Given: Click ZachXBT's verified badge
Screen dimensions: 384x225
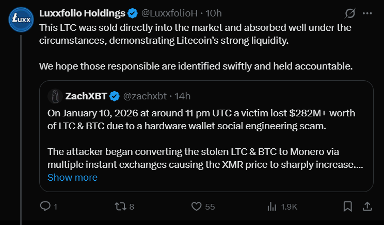Looking at the screenshot, I should (x=115, y=96).
